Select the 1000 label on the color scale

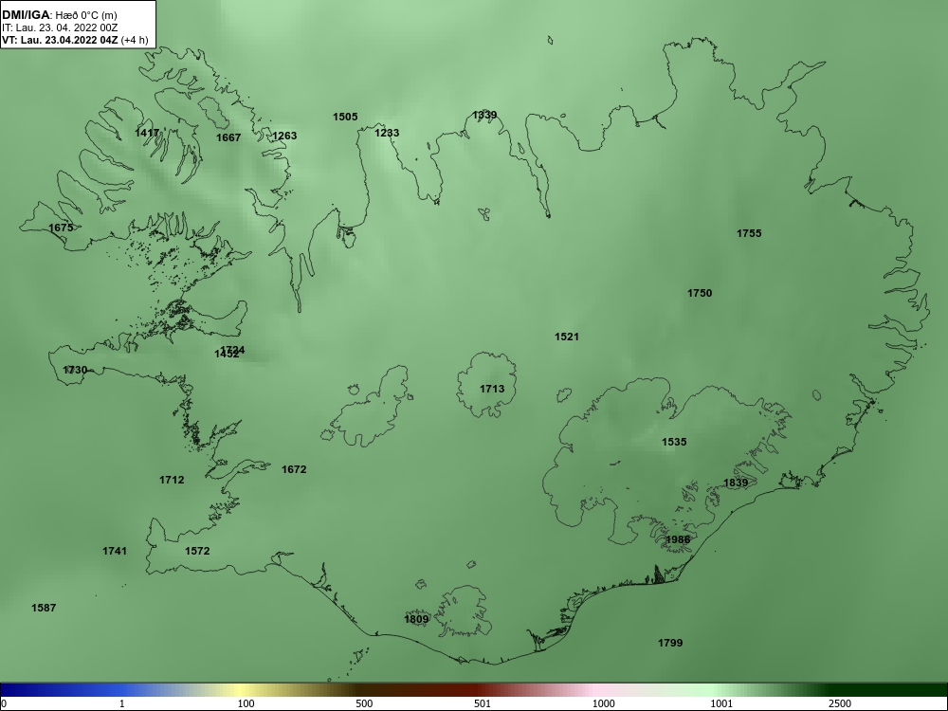click(x=603, y=703)
